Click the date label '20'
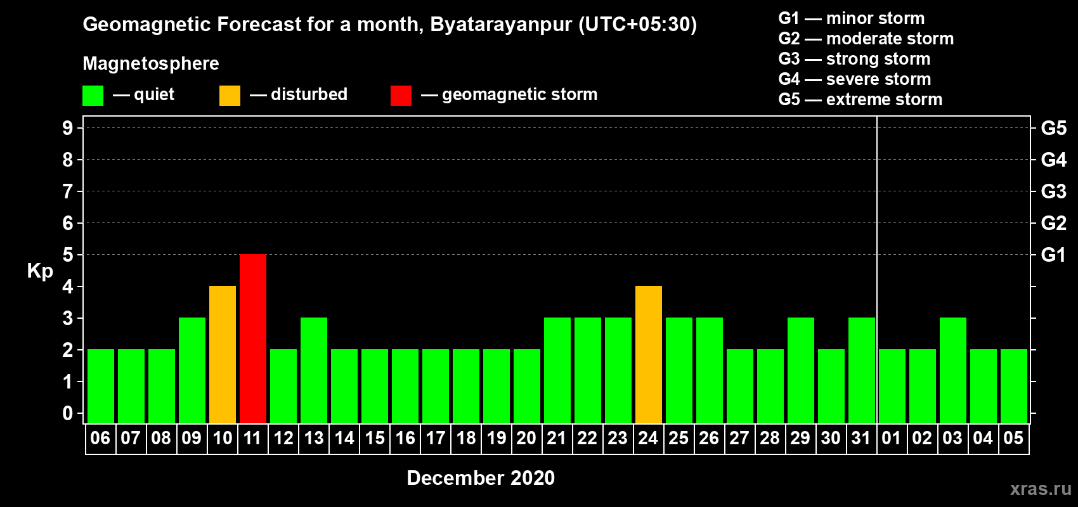 pos(526,438)
